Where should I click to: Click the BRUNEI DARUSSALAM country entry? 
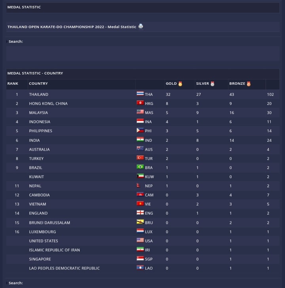(x=49, y=223)
